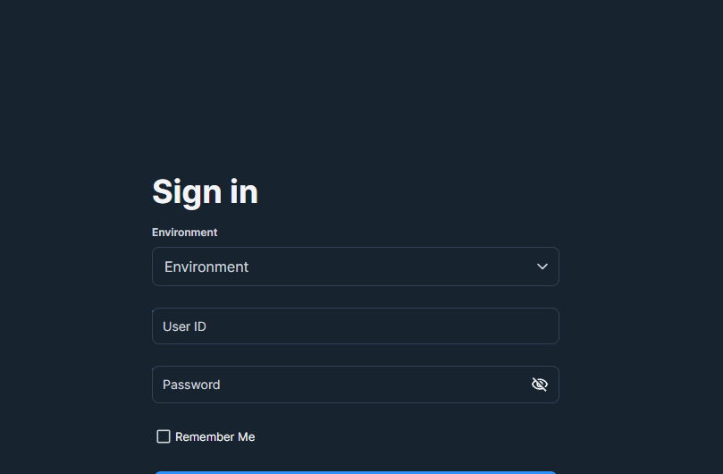Image resolution: width=723 pixels, height=474 pixels.
Task: Enable Remember Me with the square box
Action: [x=164, y=436]
